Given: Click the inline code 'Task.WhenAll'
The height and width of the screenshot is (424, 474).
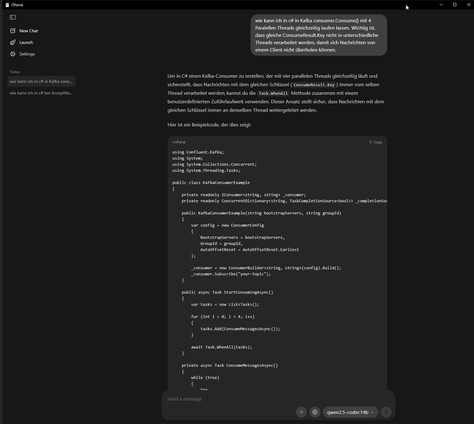Looking at the screenshot, I should pos(273,94).
